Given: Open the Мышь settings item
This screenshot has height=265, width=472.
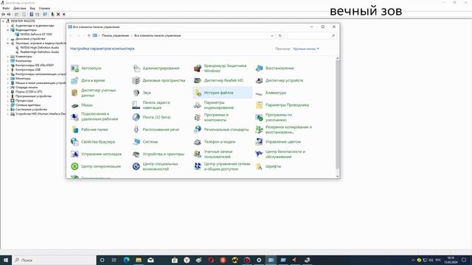Looking at the screenshot, I should pyautogui.click(x=82, y=105).
